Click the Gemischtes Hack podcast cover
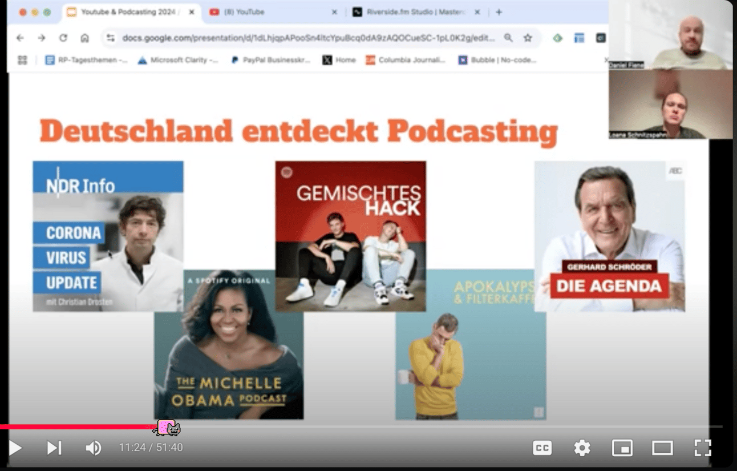 [350, 236]
